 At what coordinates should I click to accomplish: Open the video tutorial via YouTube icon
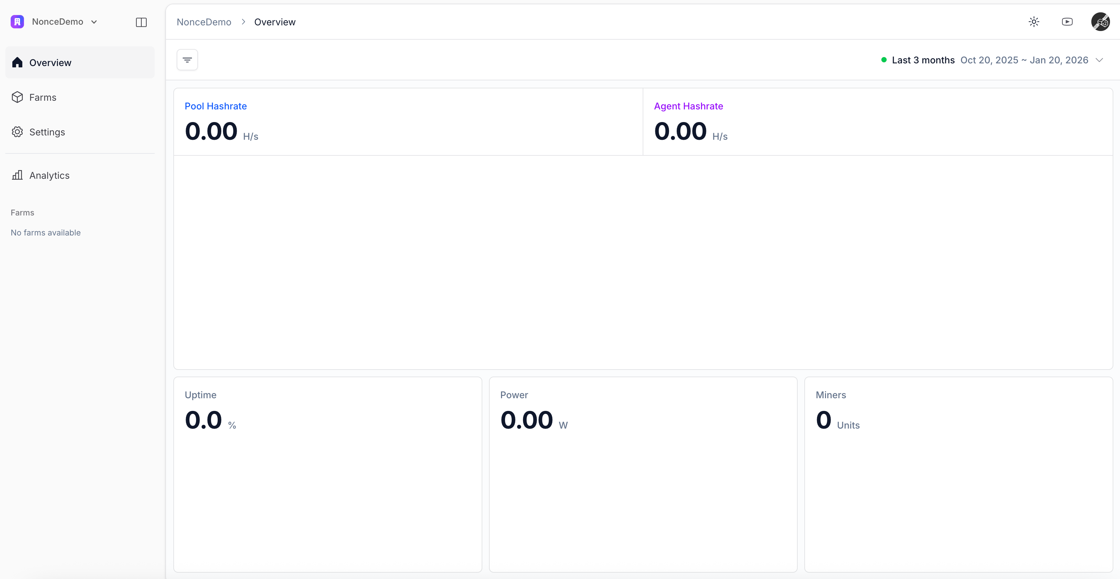1067,21
